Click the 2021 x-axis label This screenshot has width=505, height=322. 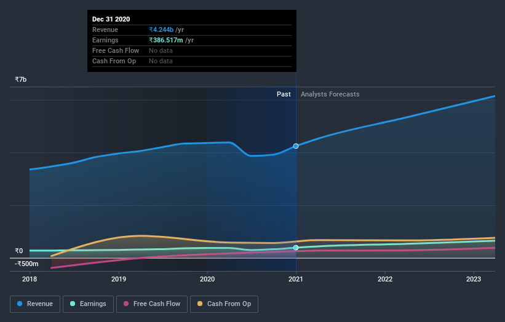(296, 279)
